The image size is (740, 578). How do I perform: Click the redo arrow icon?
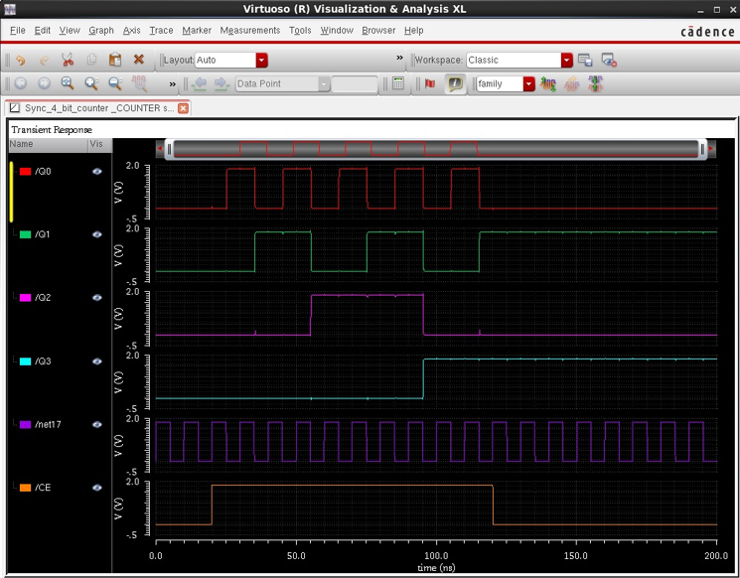(x=44, y=60)
